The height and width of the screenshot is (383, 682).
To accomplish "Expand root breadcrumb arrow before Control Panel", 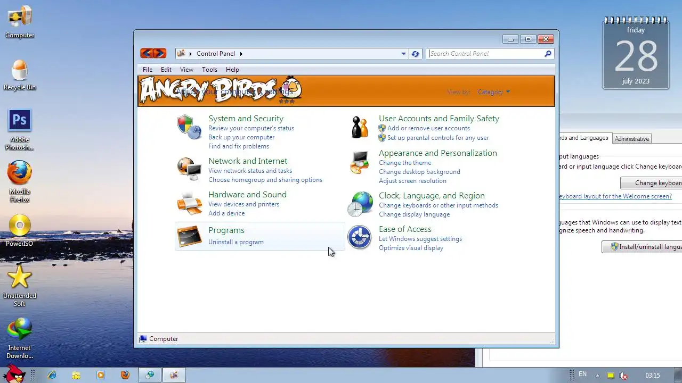I will pyautogui.click(x=191, y=54).
